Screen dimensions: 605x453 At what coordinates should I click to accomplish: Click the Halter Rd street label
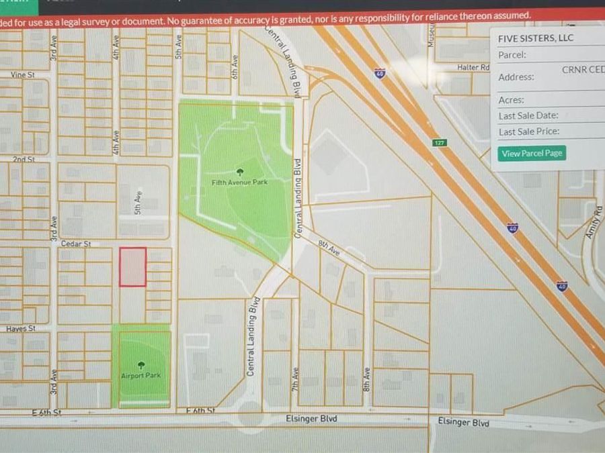pos(473,68)
